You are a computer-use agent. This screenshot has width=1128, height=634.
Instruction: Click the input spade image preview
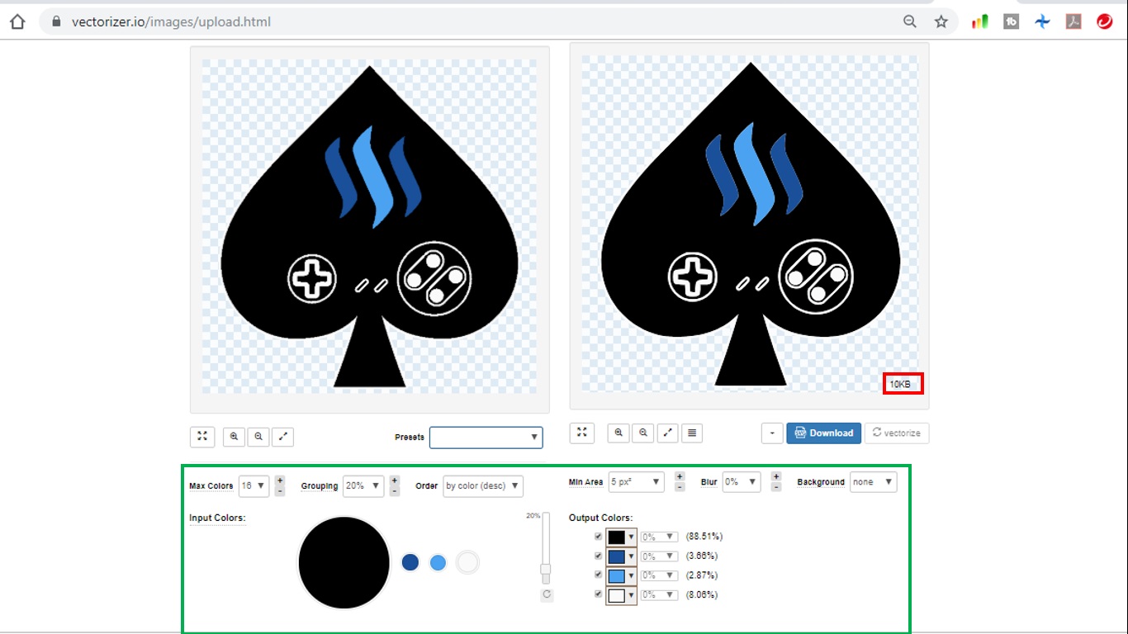point(369,226)
